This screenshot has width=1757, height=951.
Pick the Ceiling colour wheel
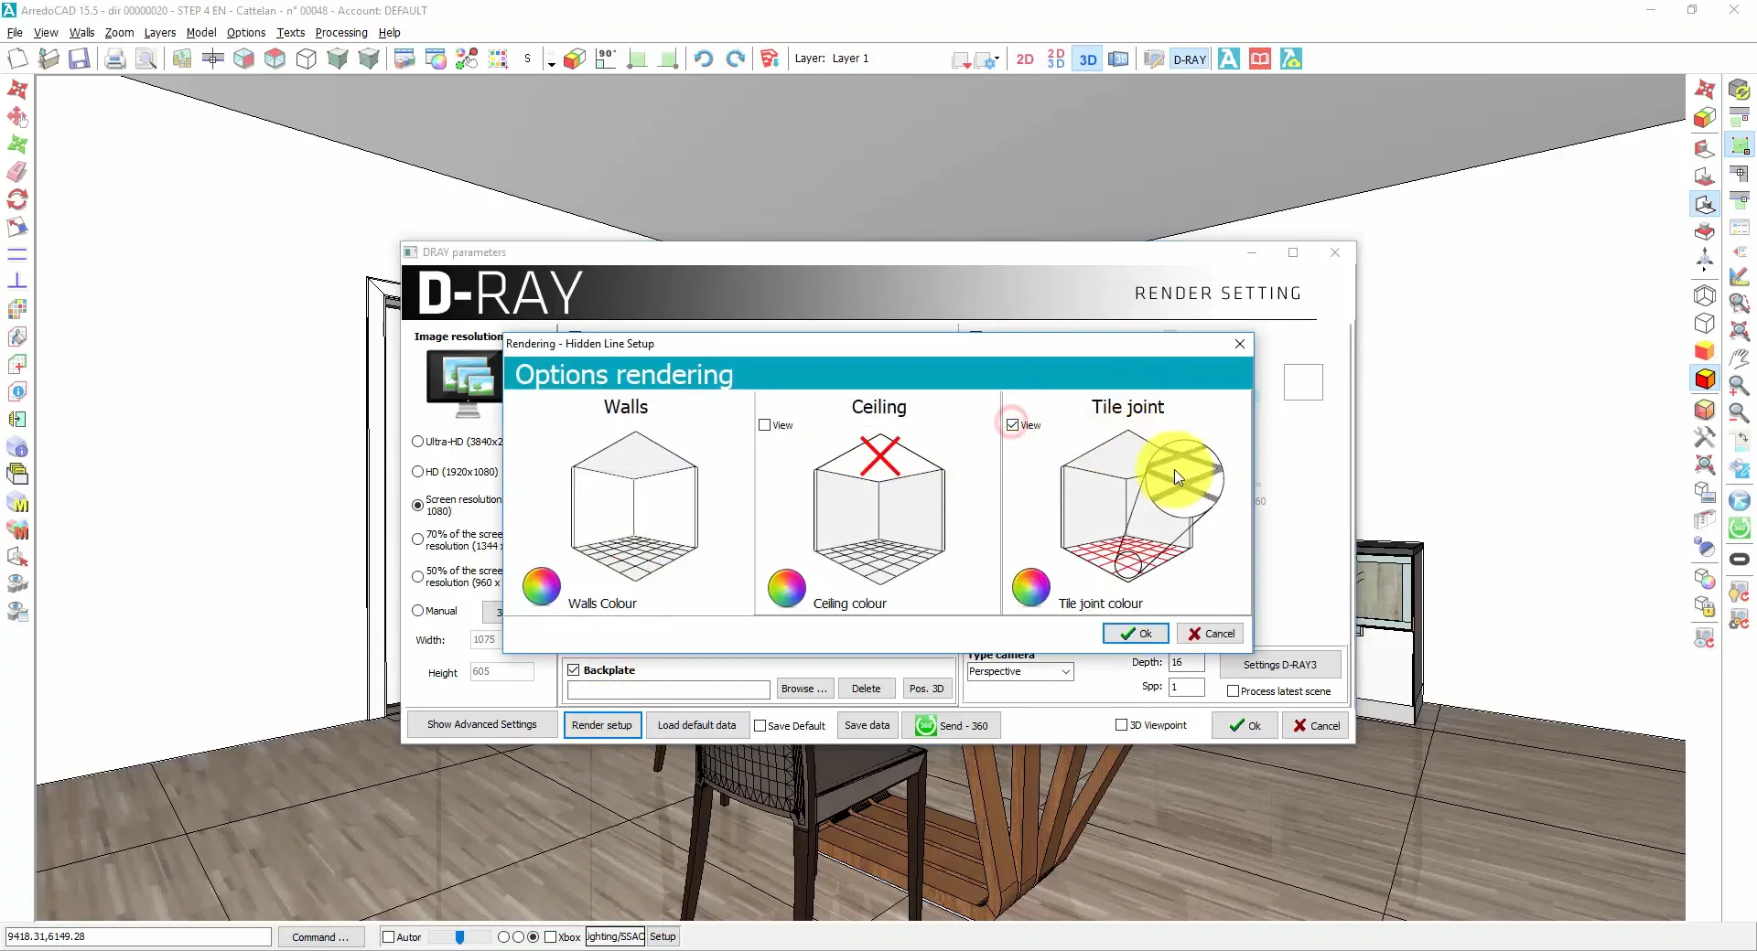coord(787,587)
